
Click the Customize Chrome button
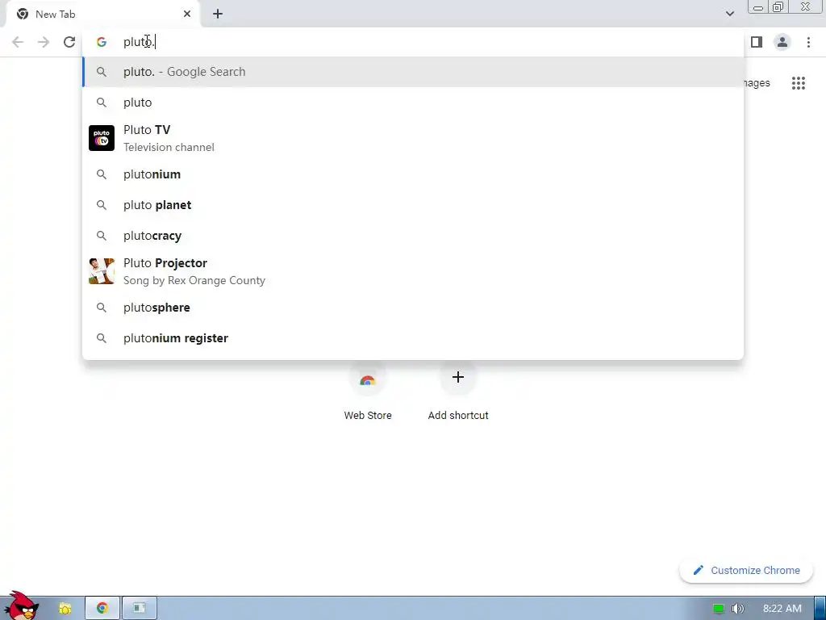(746, 571)
